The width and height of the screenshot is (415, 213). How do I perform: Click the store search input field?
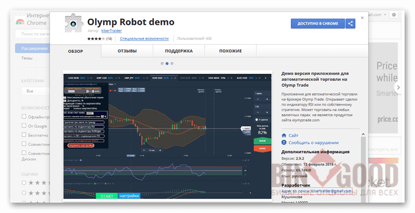tap(32, 34)
